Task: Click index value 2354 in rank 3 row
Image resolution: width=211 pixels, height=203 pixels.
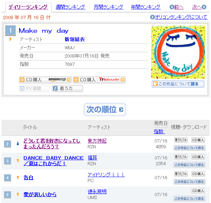Action: point(161,163)
